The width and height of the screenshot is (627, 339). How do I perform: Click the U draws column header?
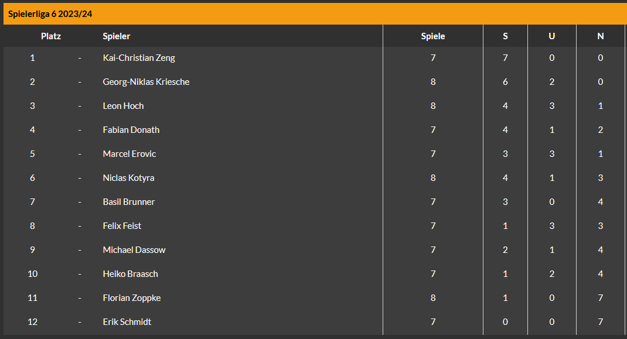tap(551, 36)
